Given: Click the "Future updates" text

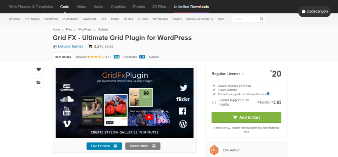Looking at the screenshot, I should [x=227, y=90].
